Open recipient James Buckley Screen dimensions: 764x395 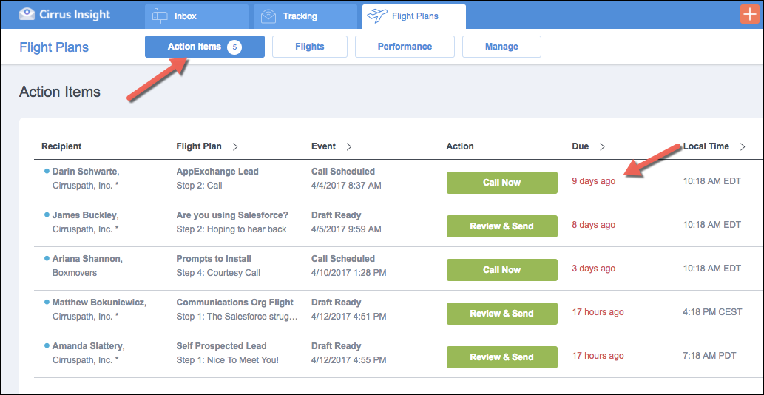[85, 215]
